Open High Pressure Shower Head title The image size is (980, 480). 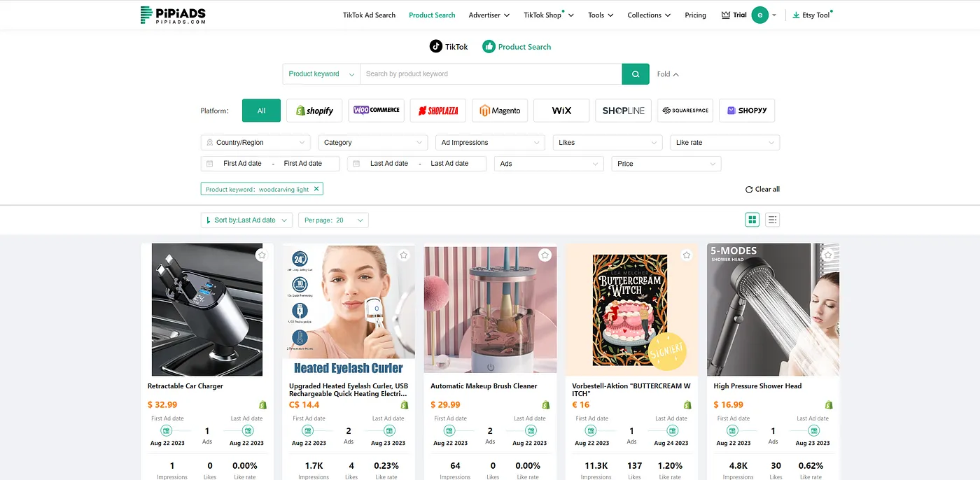point(757,386)
